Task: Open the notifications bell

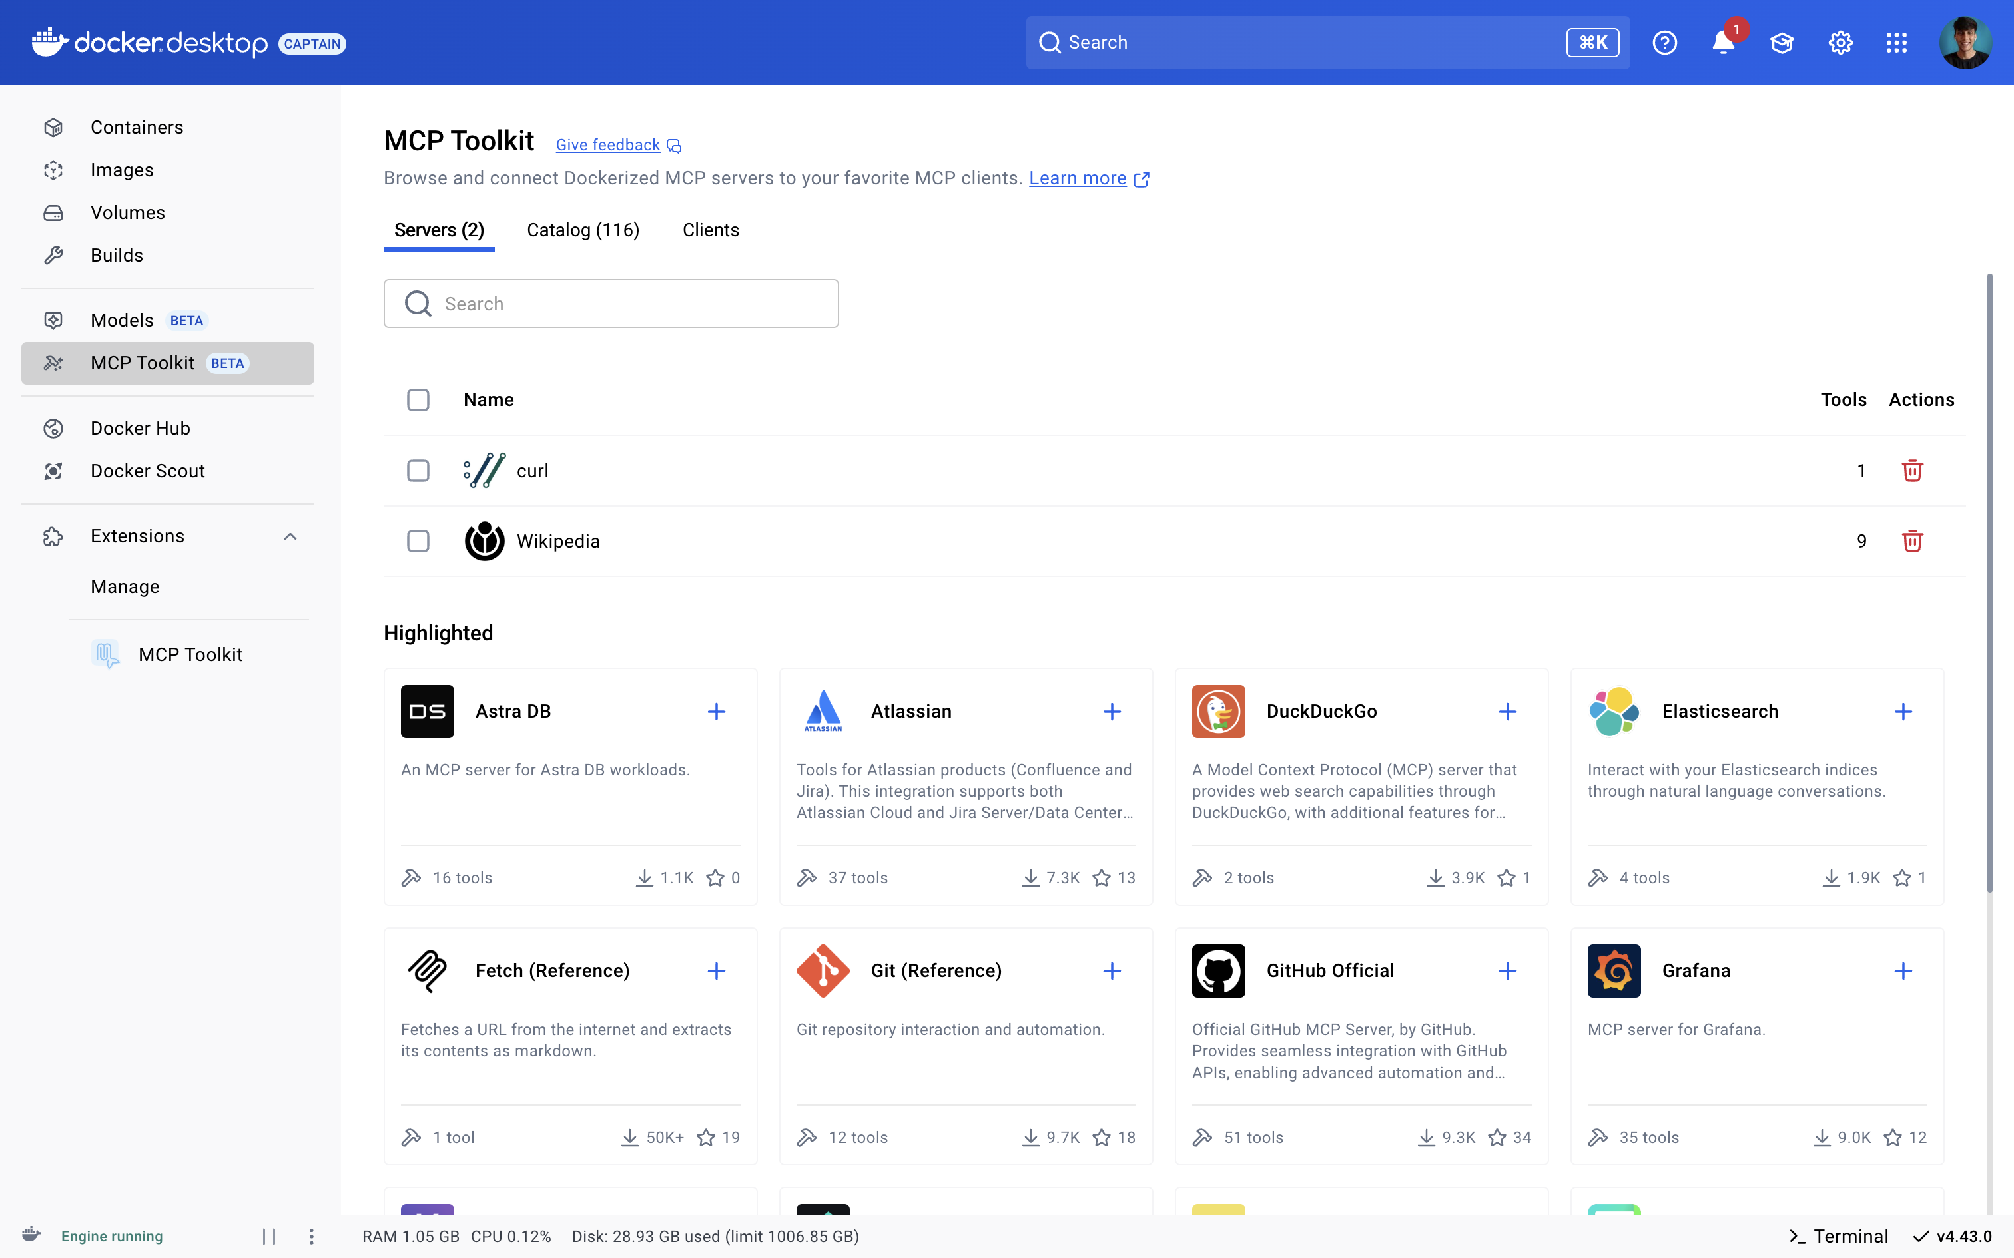Action: tap(1723, 43)
